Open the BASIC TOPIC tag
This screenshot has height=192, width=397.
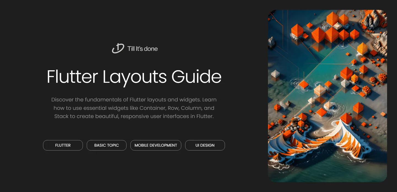pyautogui.click(x=106, y=145)
